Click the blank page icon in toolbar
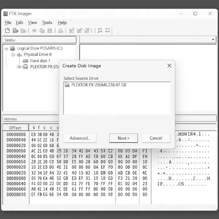The image size is (219, 219). [8, 30]
